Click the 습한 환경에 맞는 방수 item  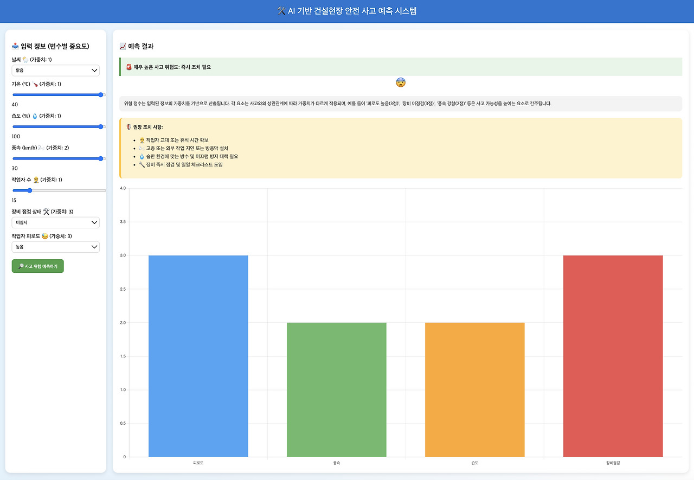pyautogui.click(x=192, y=156)
